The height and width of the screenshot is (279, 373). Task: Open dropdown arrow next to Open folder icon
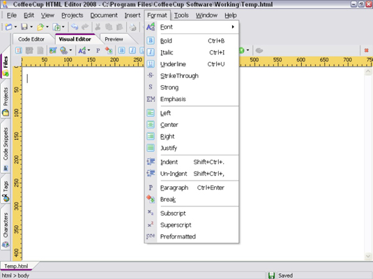(x=47, y=27)
